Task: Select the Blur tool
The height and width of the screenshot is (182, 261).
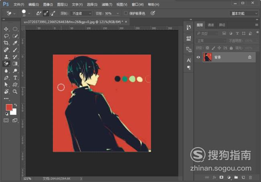Action: tap(6, 71)
